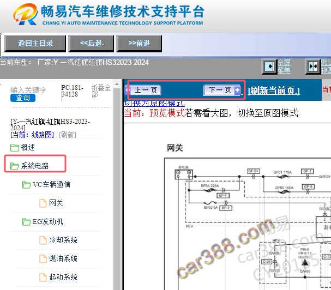Click the EG发动机 folder icon
The image size is (331, 290).
(26, 222)
